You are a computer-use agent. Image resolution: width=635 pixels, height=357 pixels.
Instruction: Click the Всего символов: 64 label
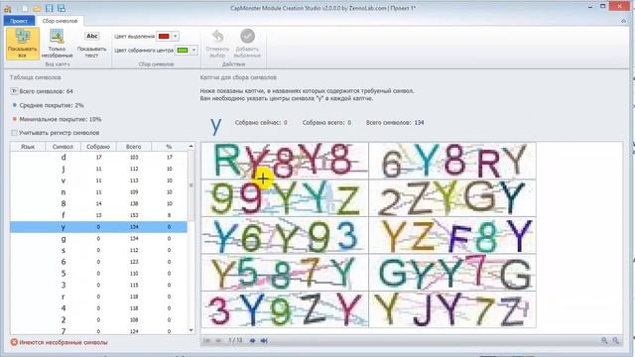click(47, 91)
